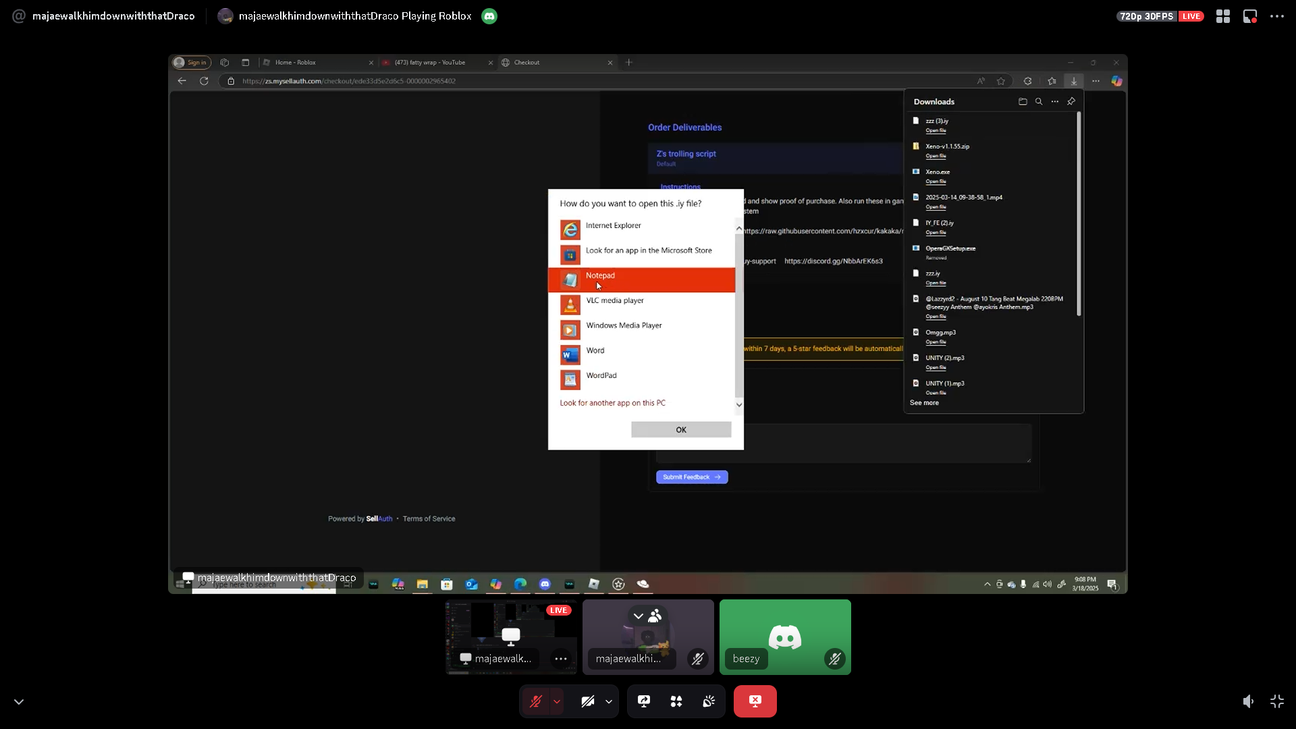Open file link under IY_FE (2).iy
Image resolution: width=1296 pixels, height=729 pixels.
(x=936, y=232)
